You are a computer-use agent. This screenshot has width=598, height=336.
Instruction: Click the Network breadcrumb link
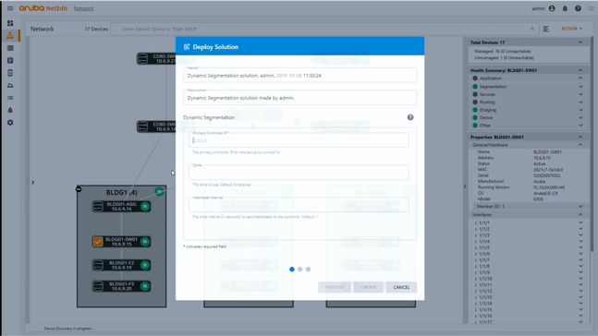(83, 8)
